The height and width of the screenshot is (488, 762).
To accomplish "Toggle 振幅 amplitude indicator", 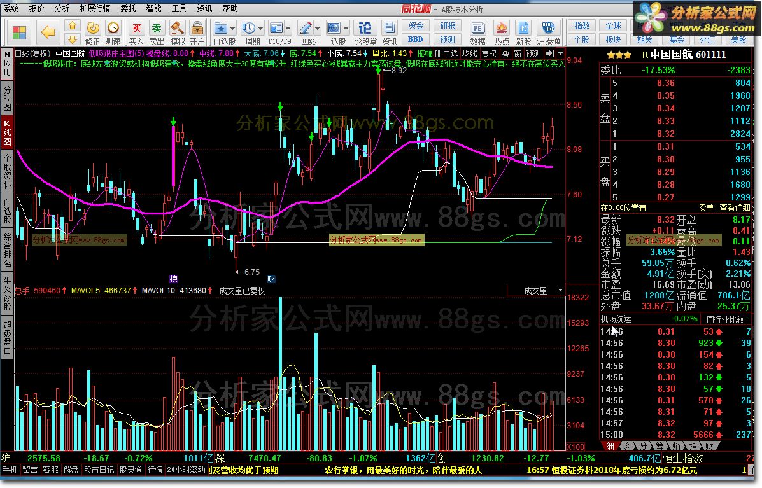I will click(x=425, y=53).
